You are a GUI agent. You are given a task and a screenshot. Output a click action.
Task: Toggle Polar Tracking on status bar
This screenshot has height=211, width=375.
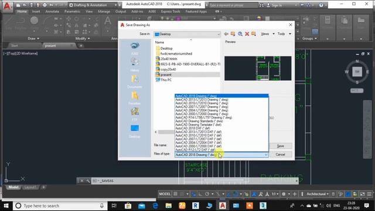point(207,194)
